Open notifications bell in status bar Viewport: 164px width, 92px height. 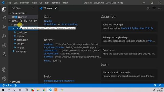[160, 86]
